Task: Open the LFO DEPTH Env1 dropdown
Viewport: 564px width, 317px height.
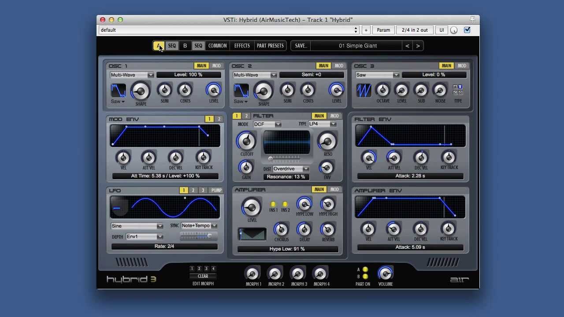Action: [145, 237]
